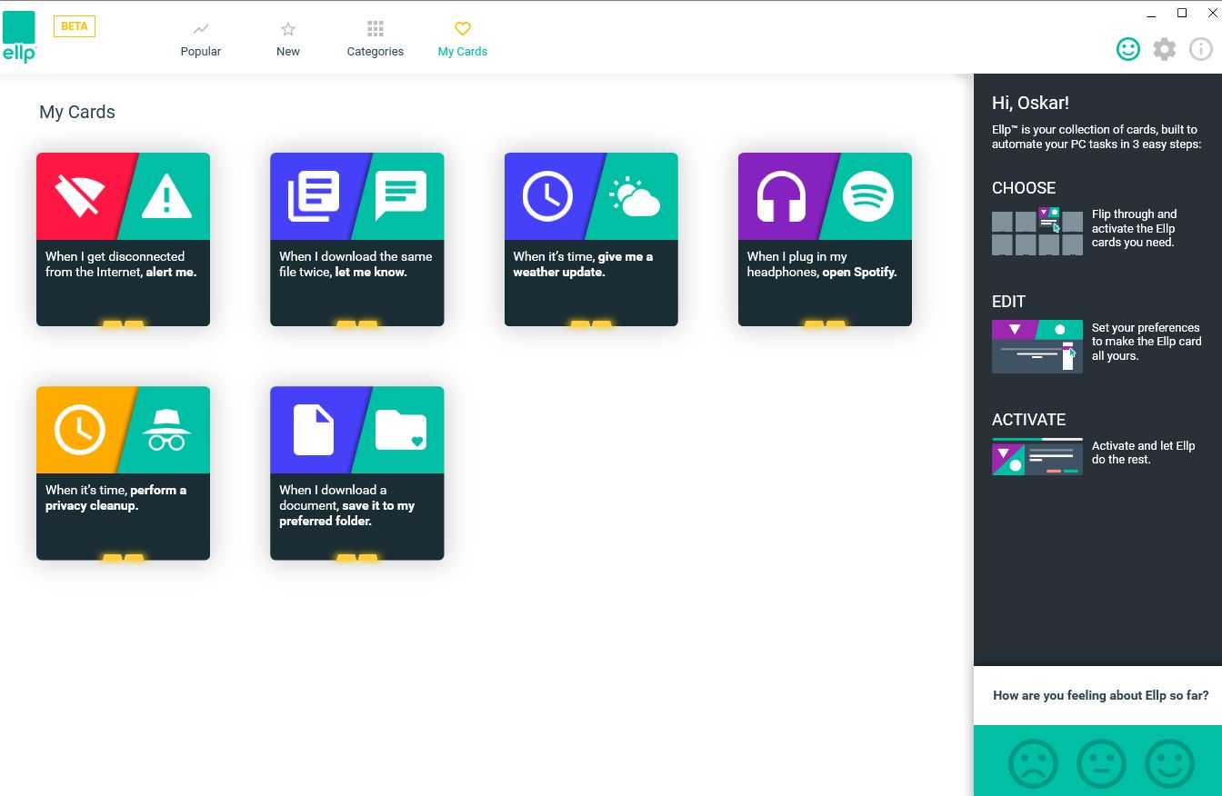Open the 'open Spotify' headphones card text
The image size is (1222, 796).
pos(822,264)
